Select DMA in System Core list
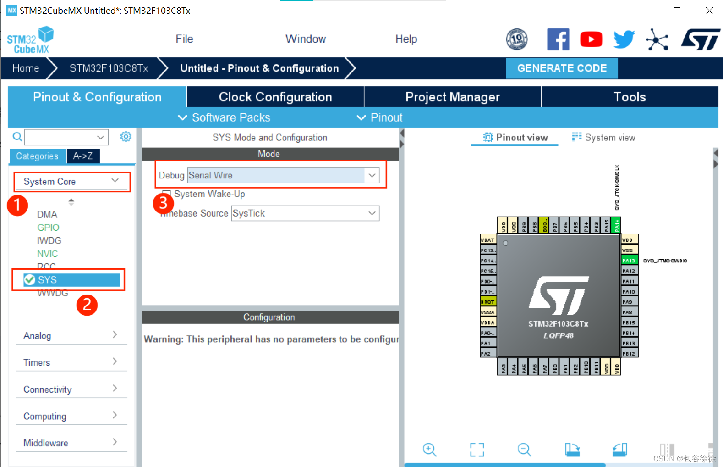Image resolution: width=723 pixels, height=467 pixels. pyautogui.click(x=47, y=215)
